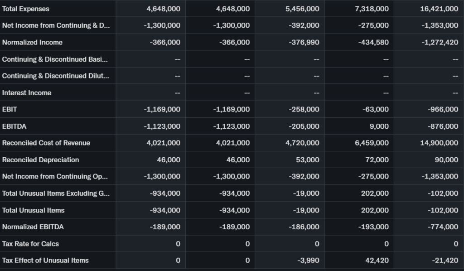The image size is (464, 271).
Task: Click the Total Expenses row label
Action: (26, 9)
